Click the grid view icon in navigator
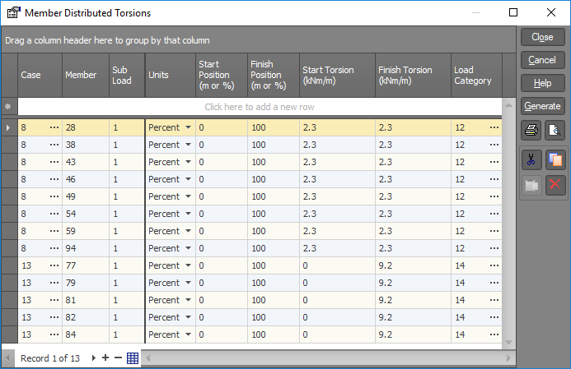 132,358
